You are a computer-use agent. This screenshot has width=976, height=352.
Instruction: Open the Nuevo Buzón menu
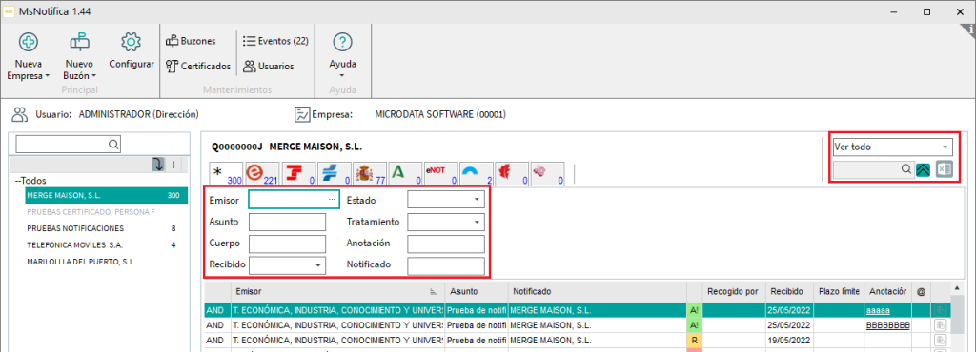tap(80, 57)
